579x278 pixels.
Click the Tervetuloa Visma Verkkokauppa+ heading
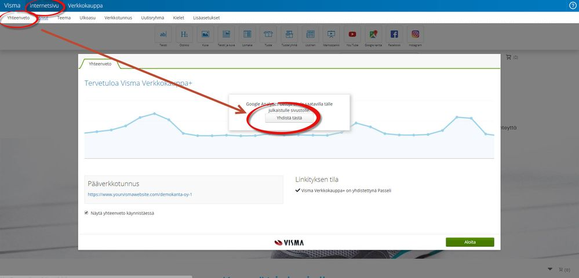point(139,83)
